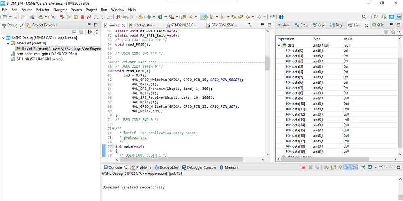Viewport: 403px width, 201px height.
Task: Open the Memory tab
Action: [x=229, y=167]
